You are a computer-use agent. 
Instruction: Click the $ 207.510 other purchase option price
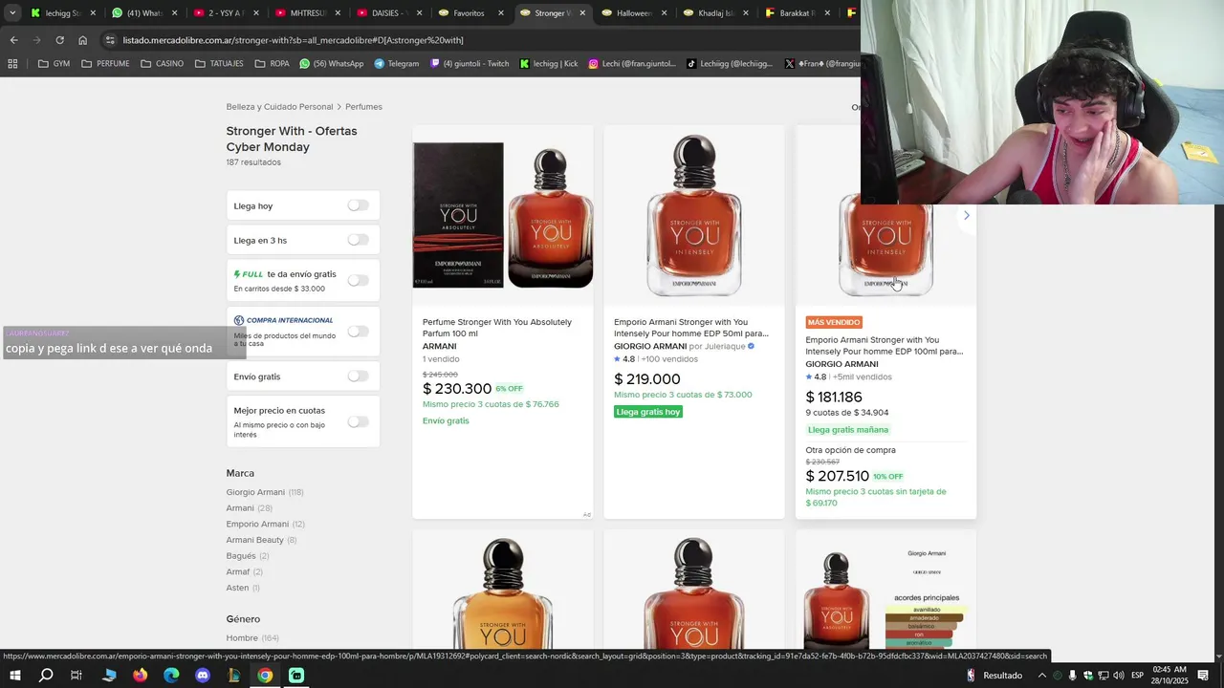(x=837, y=476)
